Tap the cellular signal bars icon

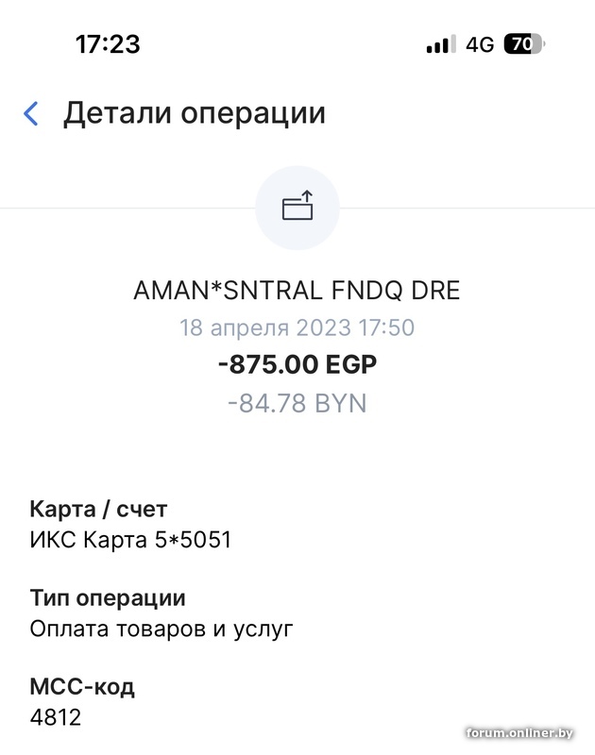click(439, 44)
